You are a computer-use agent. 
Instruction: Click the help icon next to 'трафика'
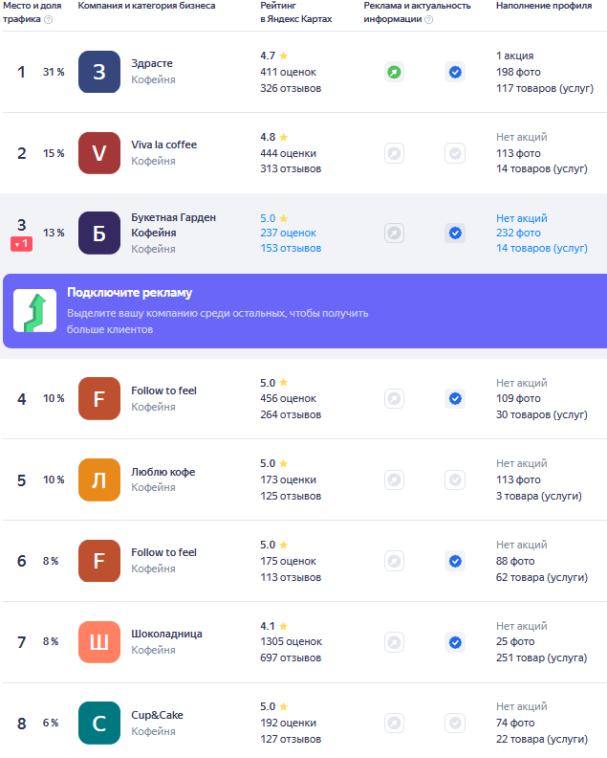pyautogui.click(x=49, y=20)
